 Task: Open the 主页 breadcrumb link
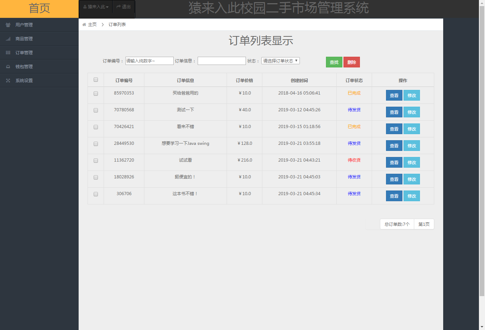(92, 24)
